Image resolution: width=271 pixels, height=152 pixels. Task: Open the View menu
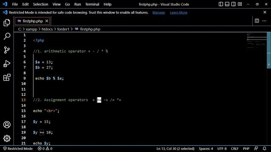(x=56, y=4)
